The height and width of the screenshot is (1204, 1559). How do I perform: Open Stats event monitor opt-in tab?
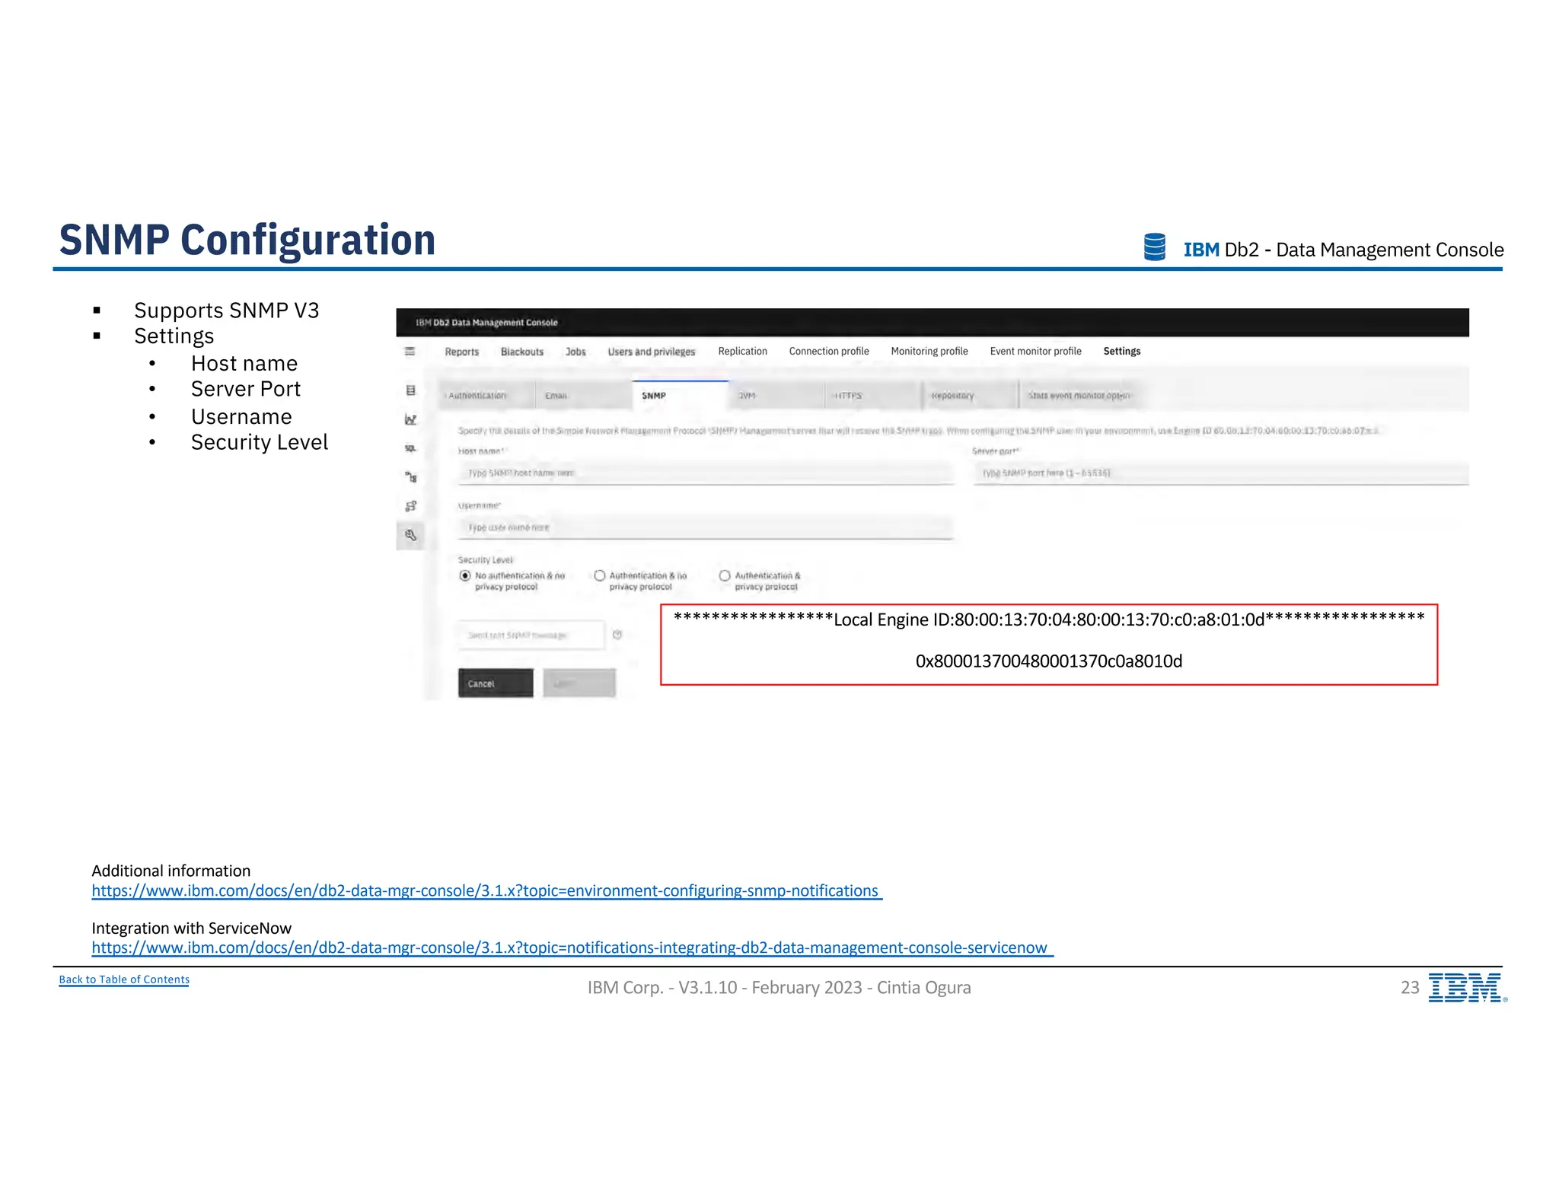[1080, 396]
